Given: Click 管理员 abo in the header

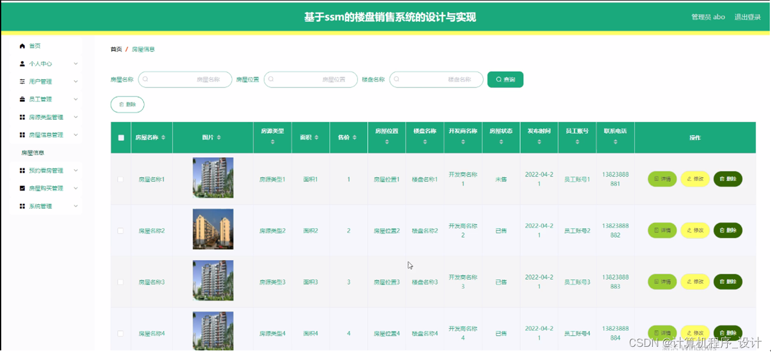Looking at the screenshot, I should click(x=708, y=17).
